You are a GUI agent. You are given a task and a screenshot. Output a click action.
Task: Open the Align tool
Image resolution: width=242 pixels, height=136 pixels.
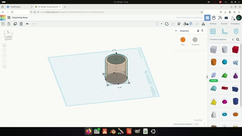pyautogui.click(x=179, y=24)
